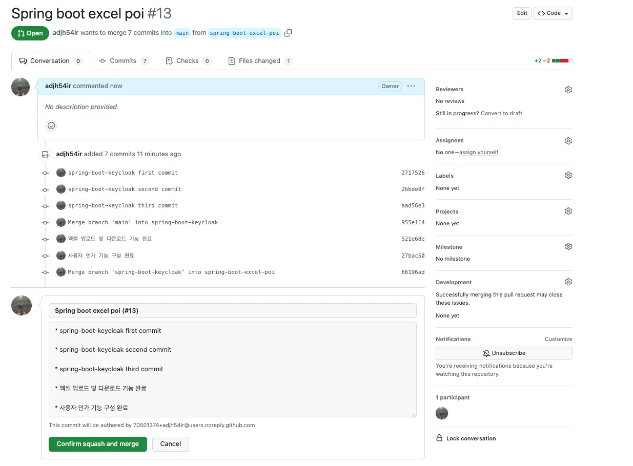Click the lock icon beside Lock conversation
Image resolution: width=633 pixels, height=466 pixels.
click(x=439, y=438)
